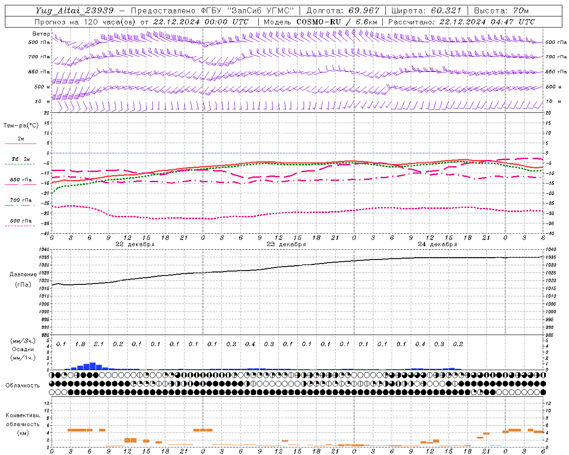This screenshot has height=455, width=569.
Task: Click the 'Тем-ра(°C)' axis label
Action: (x=21, y=126)
